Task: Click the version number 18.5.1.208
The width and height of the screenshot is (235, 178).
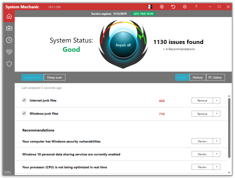Action: 54,7
